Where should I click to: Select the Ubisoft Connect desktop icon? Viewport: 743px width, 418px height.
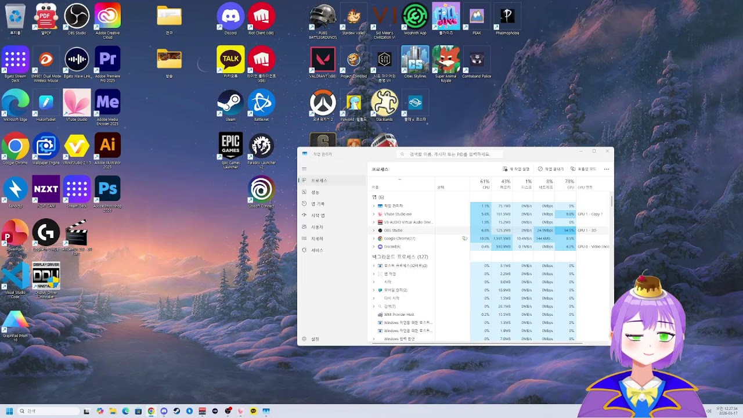pos(261,192)
